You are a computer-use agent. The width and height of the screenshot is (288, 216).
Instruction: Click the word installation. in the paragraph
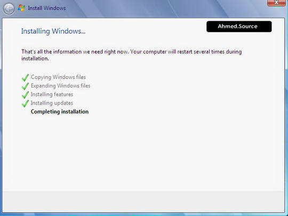click(x=35, y=59)
